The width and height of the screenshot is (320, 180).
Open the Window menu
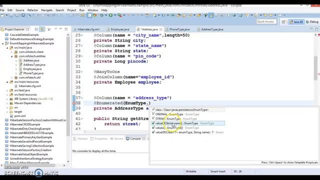[x=93, y=10]
